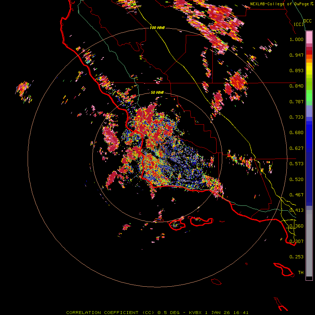Image resolution: width=315 pixels, height=315 pixels.
Task: Select the 0.947 scale value
Action: (296, 55)
